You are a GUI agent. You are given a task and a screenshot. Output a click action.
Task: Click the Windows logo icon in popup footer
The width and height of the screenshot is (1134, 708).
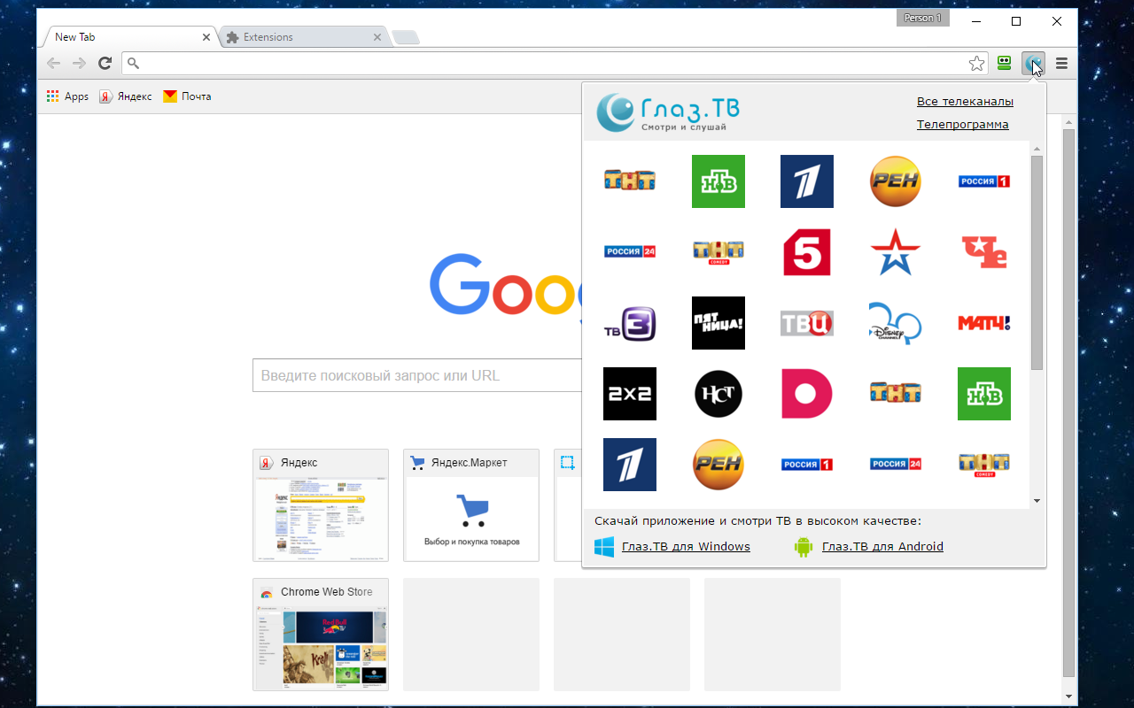coord(604,547)
